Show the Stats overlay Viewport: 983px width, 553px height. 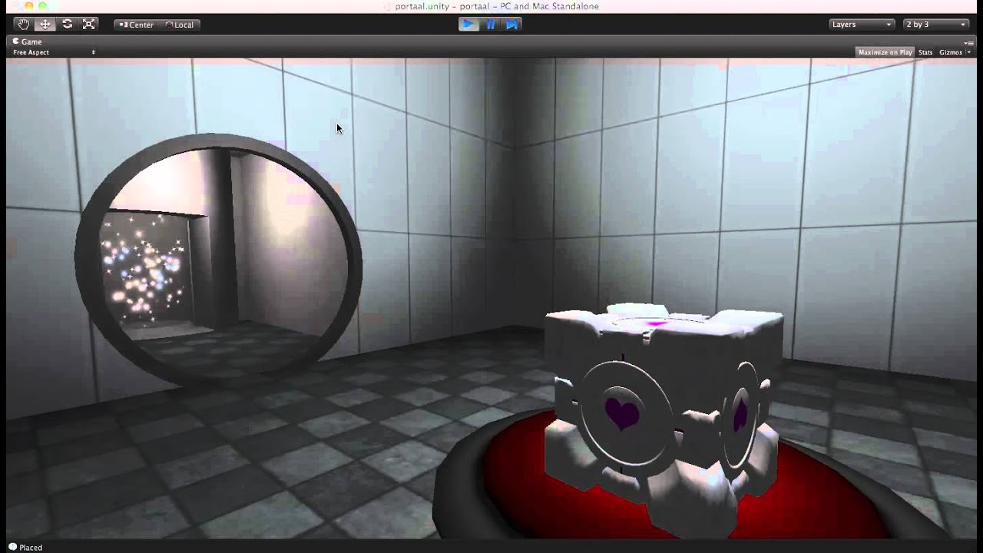pyautogui.click(x=925, y=52)
